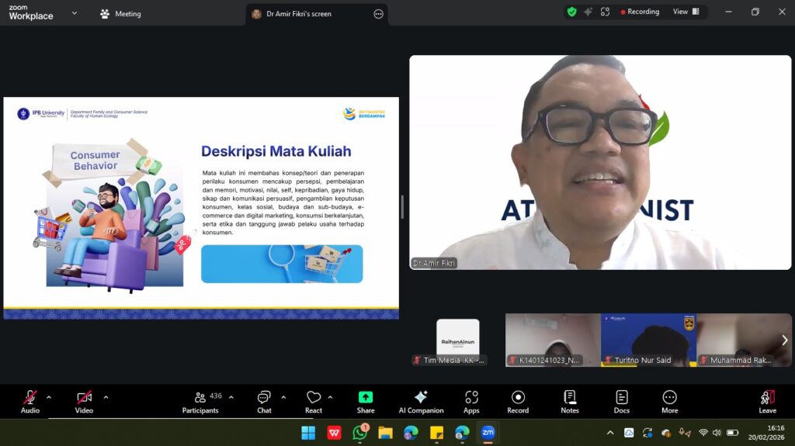Unmute the microphone with Audio button
The width and height of the screenshot is (795, 446).
pos(30,401)
